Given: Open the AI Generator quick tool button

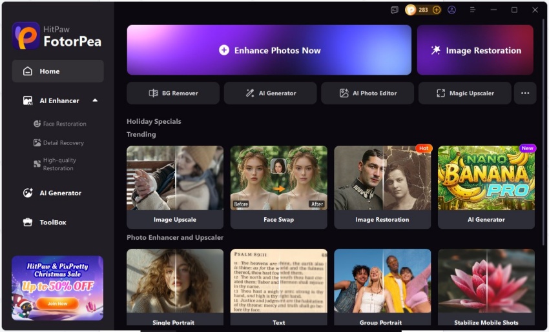Looking at the screenshot, I should pos(270,93).
